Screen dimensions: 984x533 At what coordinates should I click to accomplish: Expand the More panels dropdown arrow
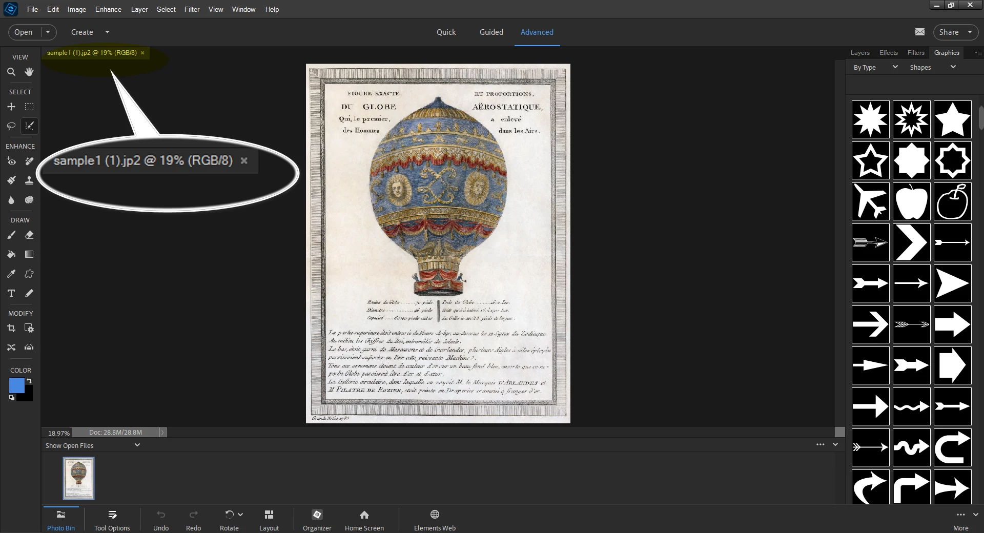975,515
